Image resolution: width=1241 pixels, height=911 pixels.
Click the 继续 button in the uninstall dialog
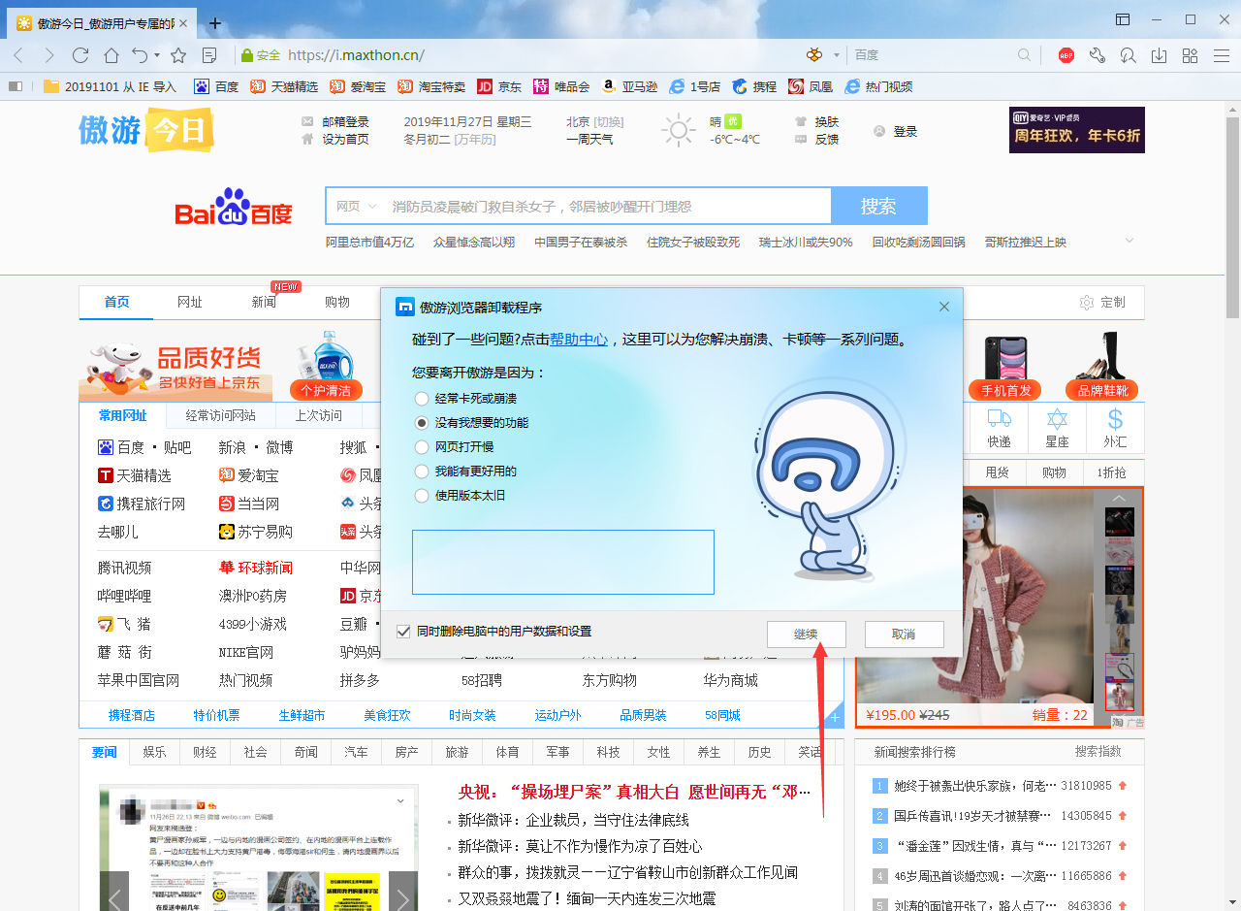806,634
